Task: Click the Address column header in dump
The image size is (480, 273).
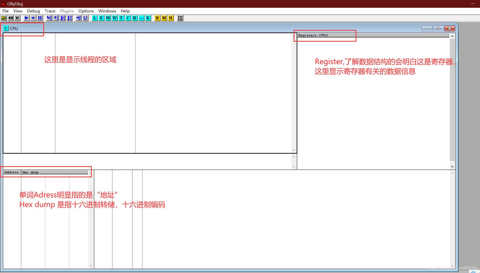Action: [12, 172]
